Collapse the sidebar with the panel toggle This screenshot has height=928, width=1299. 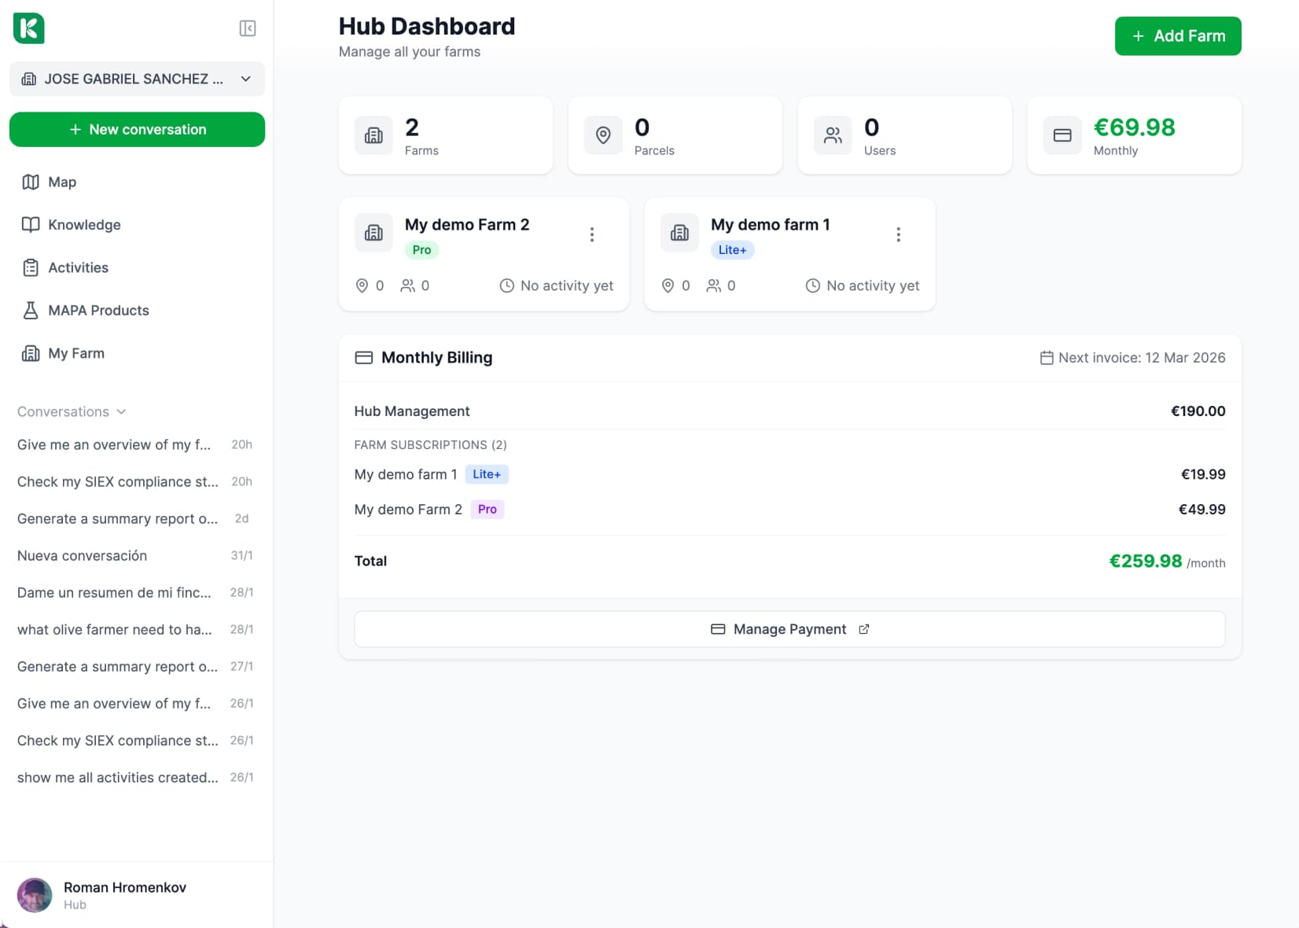tap(247, 28)
